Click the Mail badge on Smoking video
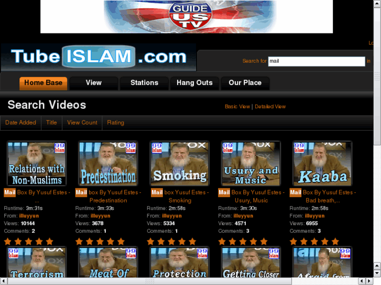Viewport: 381px width, 285px height. point(157,192)
